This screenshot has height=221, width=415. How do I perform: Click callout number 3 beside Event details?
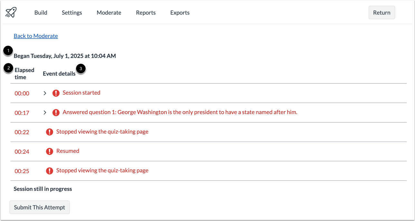click(x=80, y=69)
